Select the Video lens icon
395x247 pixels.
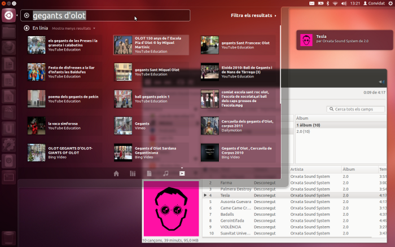[x=182, y=174]
